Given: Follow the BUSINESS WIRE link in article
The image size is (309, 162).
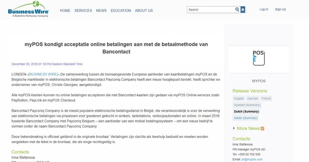Looking at the screenshot, I should point(43,74).
